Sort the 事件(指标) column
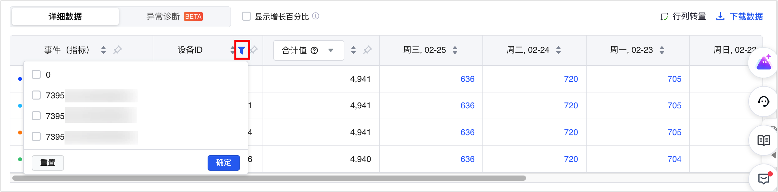This screenshot has width=778, height=192. [x=103, y=50]
